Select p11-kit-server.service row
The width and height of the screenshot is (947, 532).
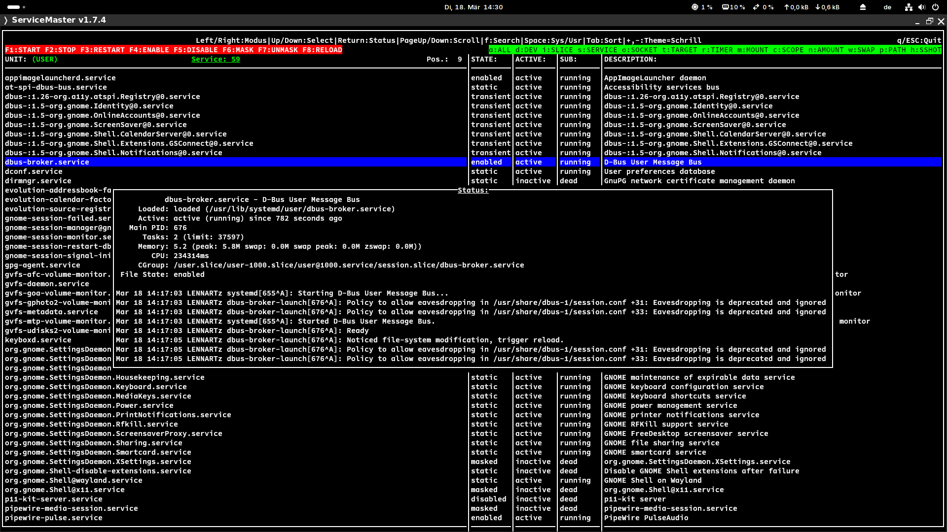click(473, 499)
